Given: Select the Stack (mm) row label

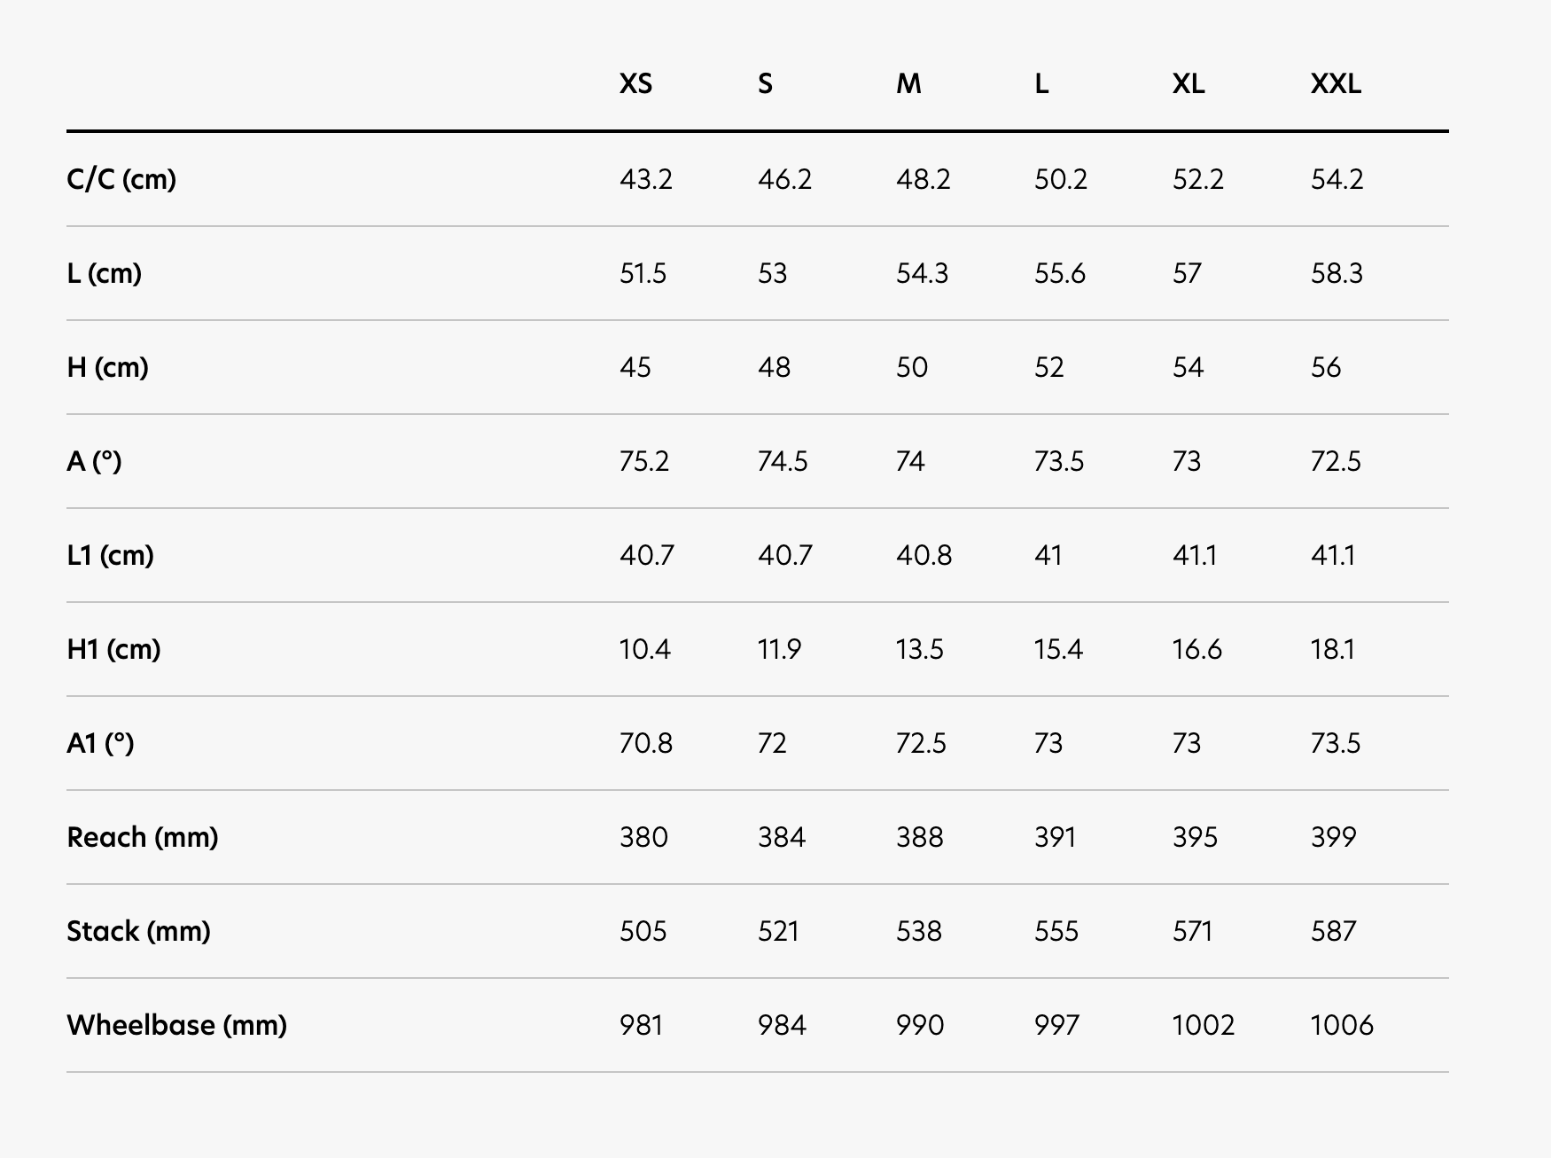Looking at the screenshot, I should point(138,931).
